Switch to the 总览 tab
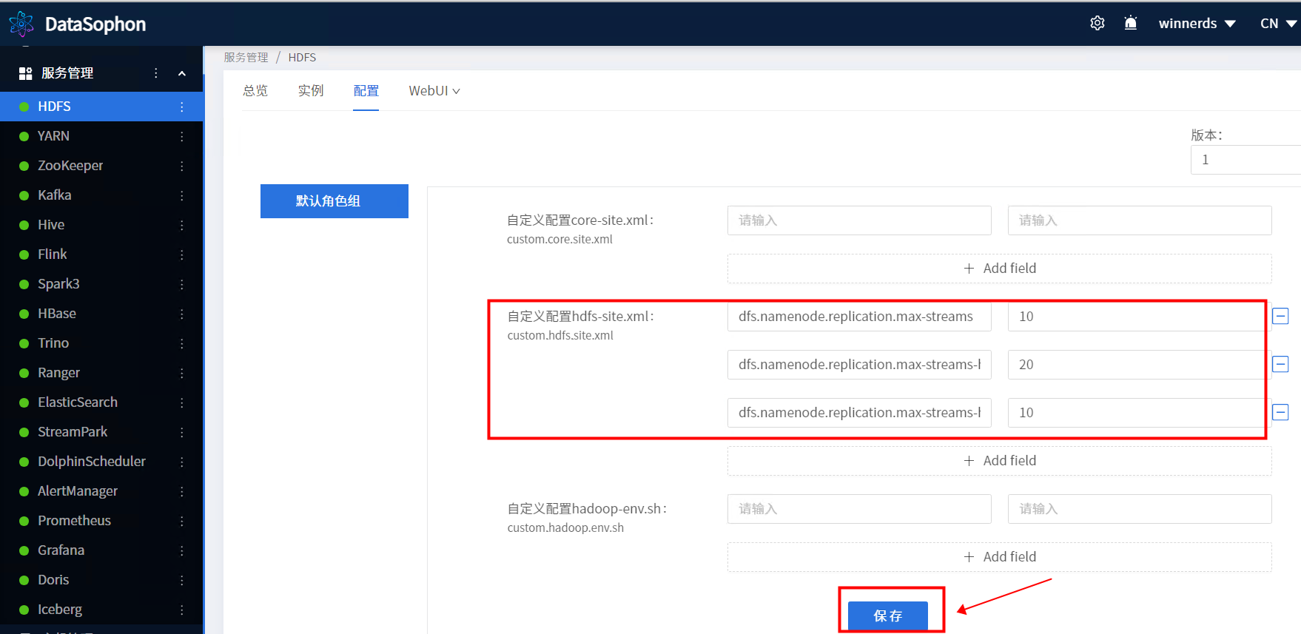 [255, 91]
